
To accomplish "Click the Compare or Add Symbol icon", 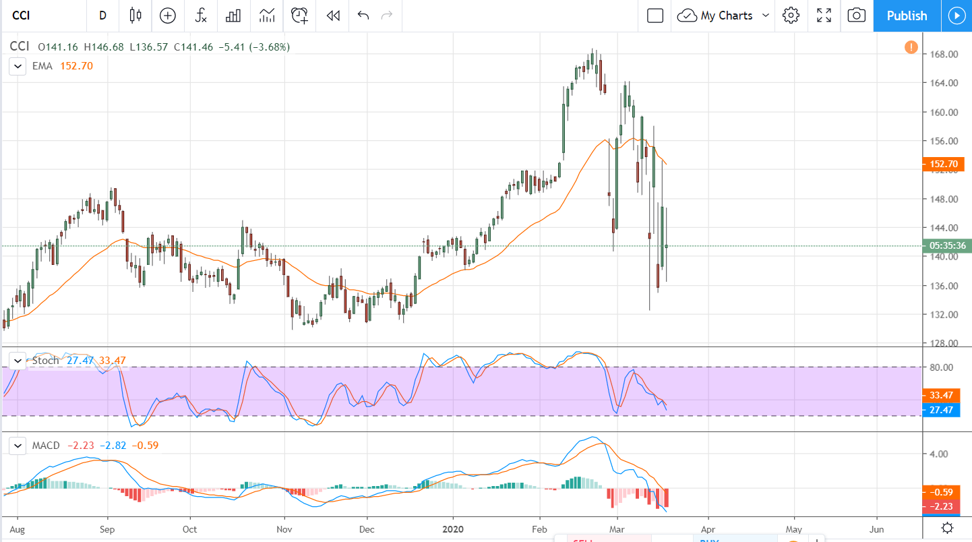I will pyautogui.click(x=167, y=16).
